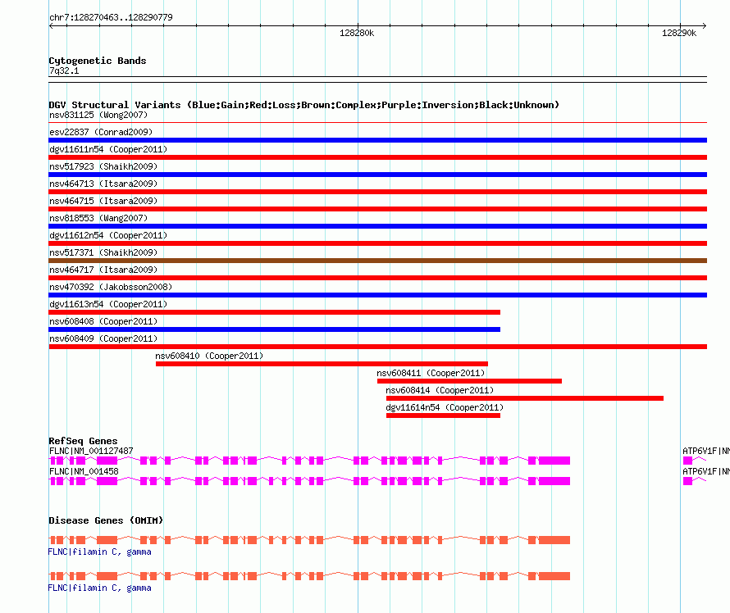Click the brown nsv517371 complex variant bar

(x=377, y=261)
